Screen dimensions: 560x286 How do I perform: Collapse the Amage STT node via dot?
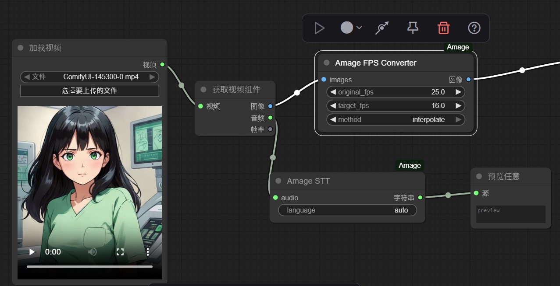(278, 181)
